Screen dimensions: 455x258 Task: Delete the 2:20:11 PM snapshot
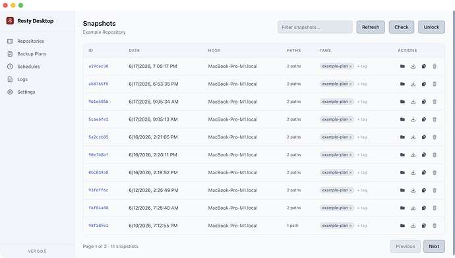(435, 154)
